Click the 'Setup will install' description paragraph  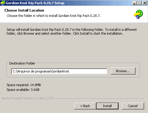(72, 32)
